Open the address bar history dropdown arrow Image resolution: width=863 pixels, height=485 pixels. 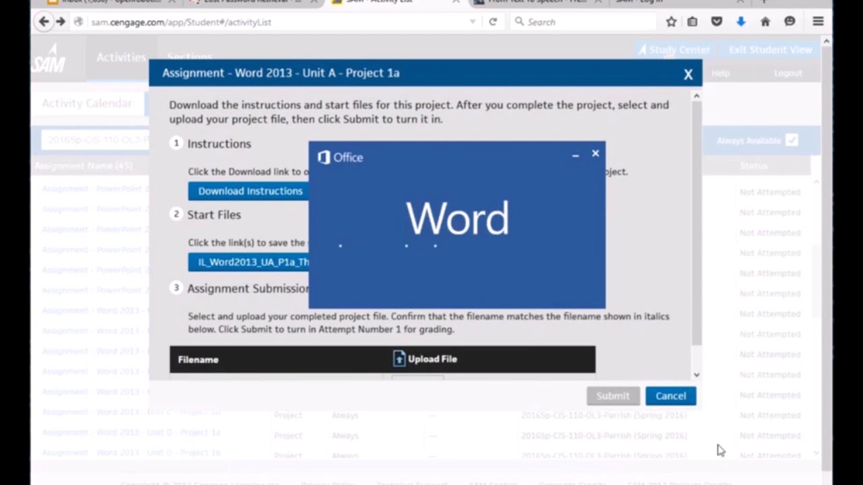pyautogui.click(x=473, y=22)
